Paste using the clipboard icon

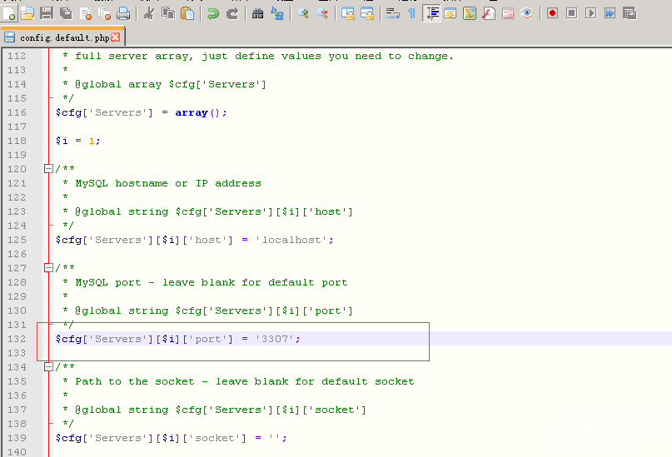187,13
